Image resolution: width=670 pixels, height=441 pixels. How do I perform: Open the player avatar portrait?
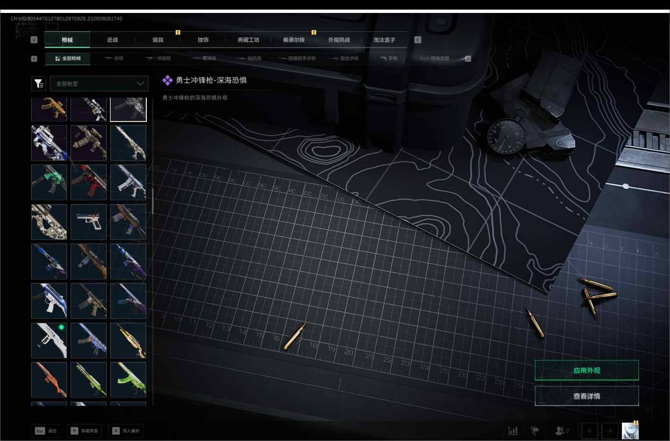pyautogui.click(x=630, y=431)
